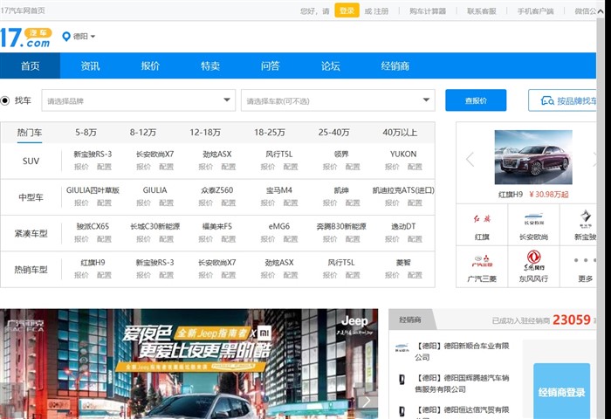Open the 骏派CX65 link

point(93,226)
